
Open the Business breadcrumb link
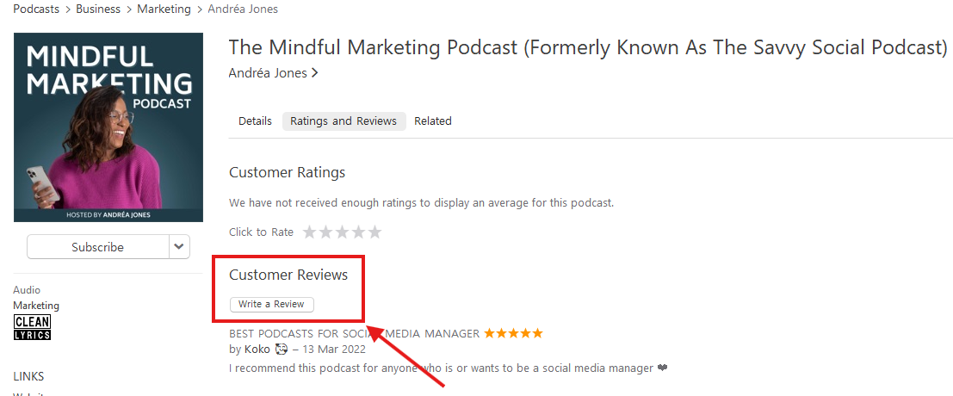coord(98,9)
